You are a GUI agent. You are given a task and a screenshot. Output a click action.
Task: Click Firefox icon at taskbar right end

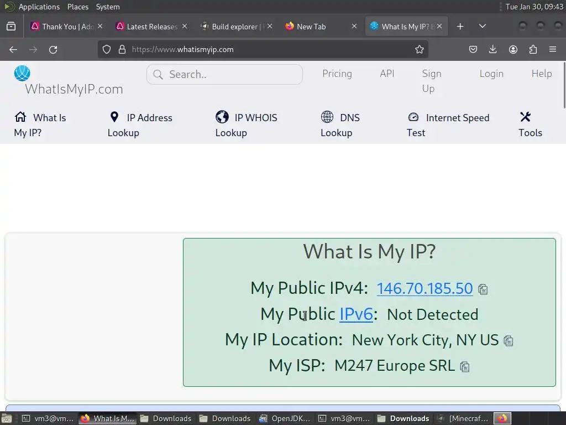(502, 418)
